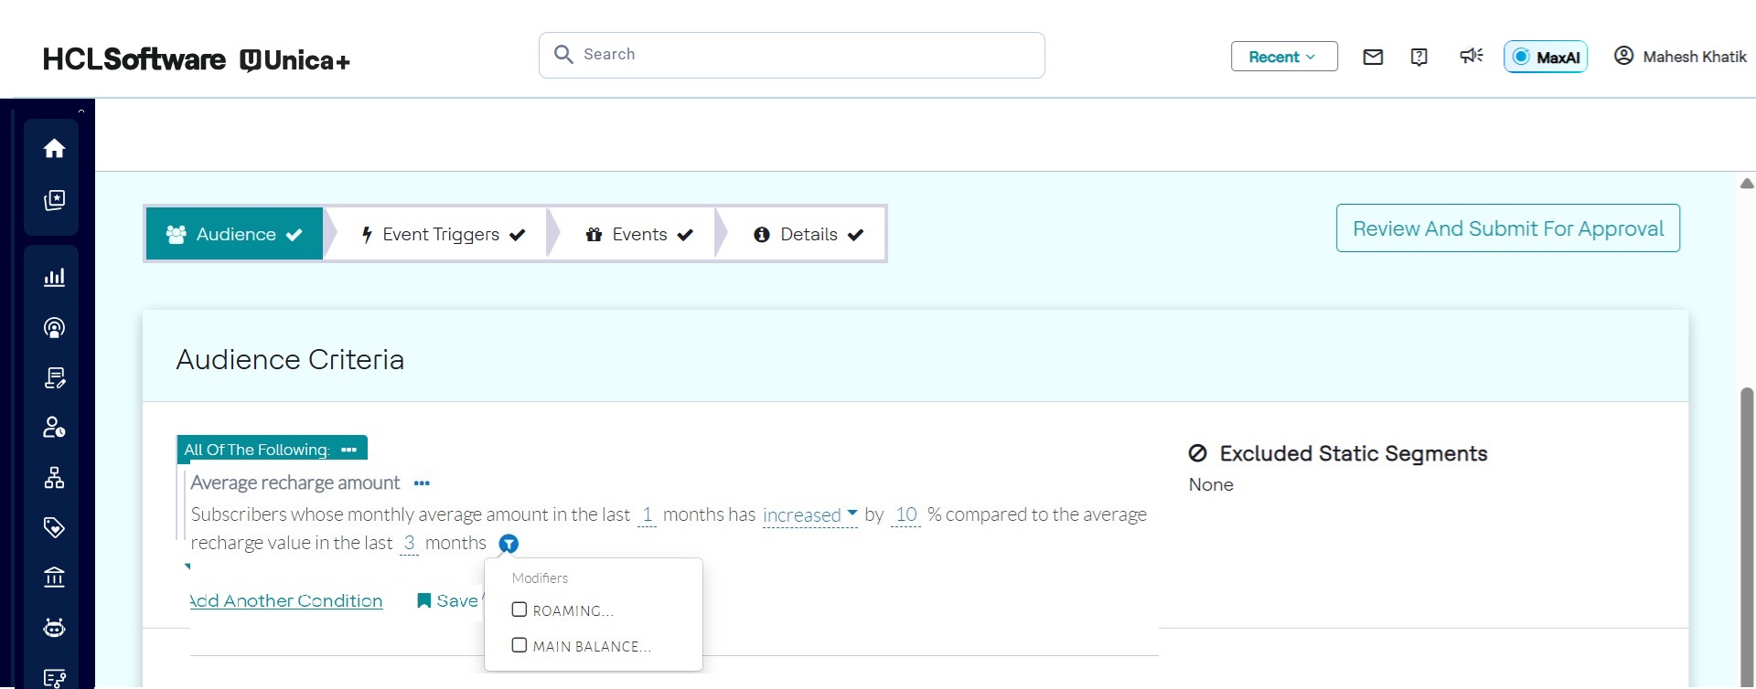Open the bank institution sidebar icon
Screen dimensions: 1756x689
[54, 578]
